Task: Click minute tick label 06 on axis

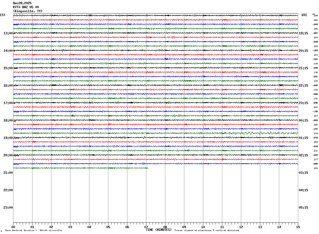Action: click(x=127, y=227)
